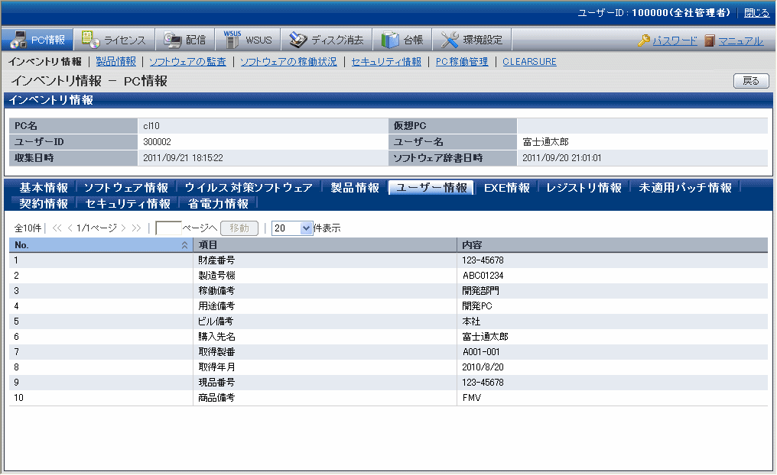
Task: Click the PC情報 computer icon
Action: (18, 40)
